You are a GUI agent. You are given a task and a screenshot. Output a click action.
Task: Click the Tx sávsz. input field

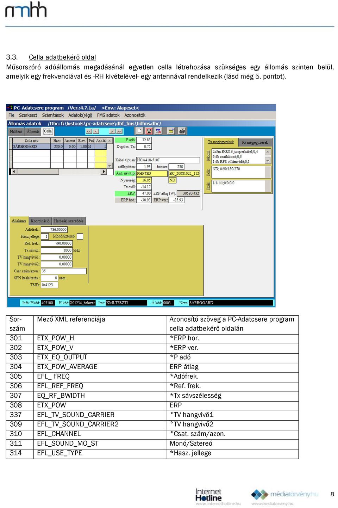[x=57, y=250]
